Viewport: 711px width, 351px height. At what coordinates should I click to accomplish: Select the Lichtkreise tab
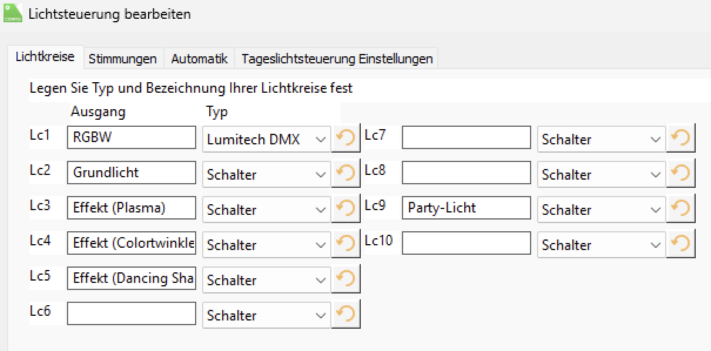tap(45, 57)
